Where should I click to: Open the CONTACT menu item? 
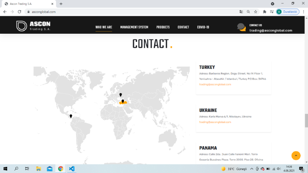183,27
